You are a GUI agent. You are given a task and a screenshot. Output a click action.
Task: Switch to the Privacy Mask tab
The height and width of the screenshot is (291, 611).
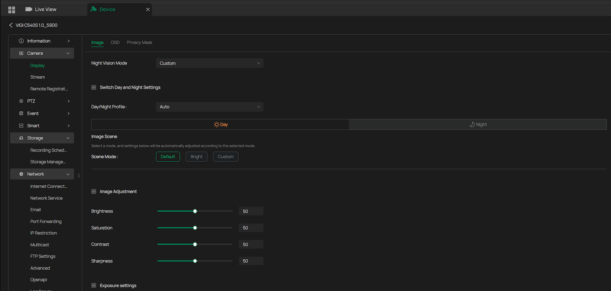[139, 42]
